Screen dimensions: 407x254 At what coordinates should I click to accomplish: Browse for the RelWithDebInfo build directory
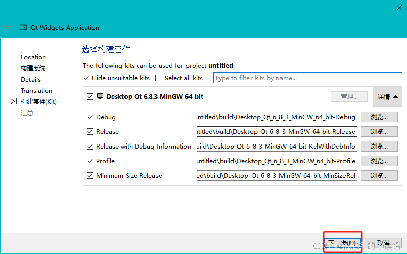[x=379, y=147]
